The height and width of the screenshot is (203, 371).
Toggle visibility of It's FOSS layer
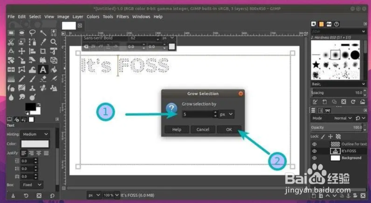point(314,151)
